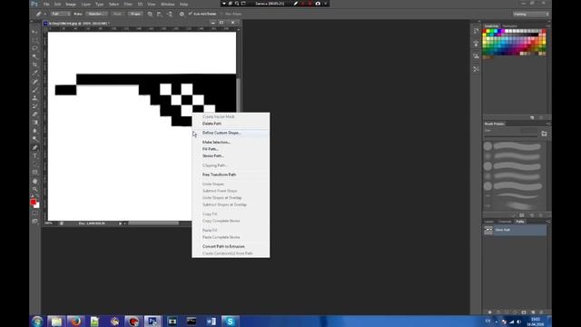
Task: Select the Work Path row
Action: click(515, 230)
